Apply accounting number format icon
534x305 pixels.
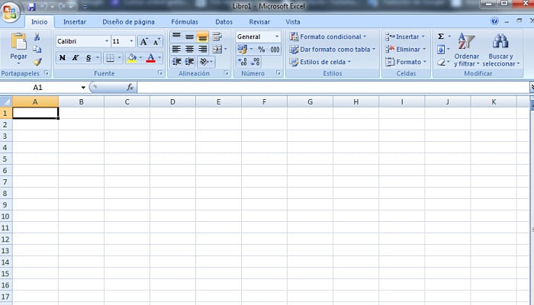point(243,50)
